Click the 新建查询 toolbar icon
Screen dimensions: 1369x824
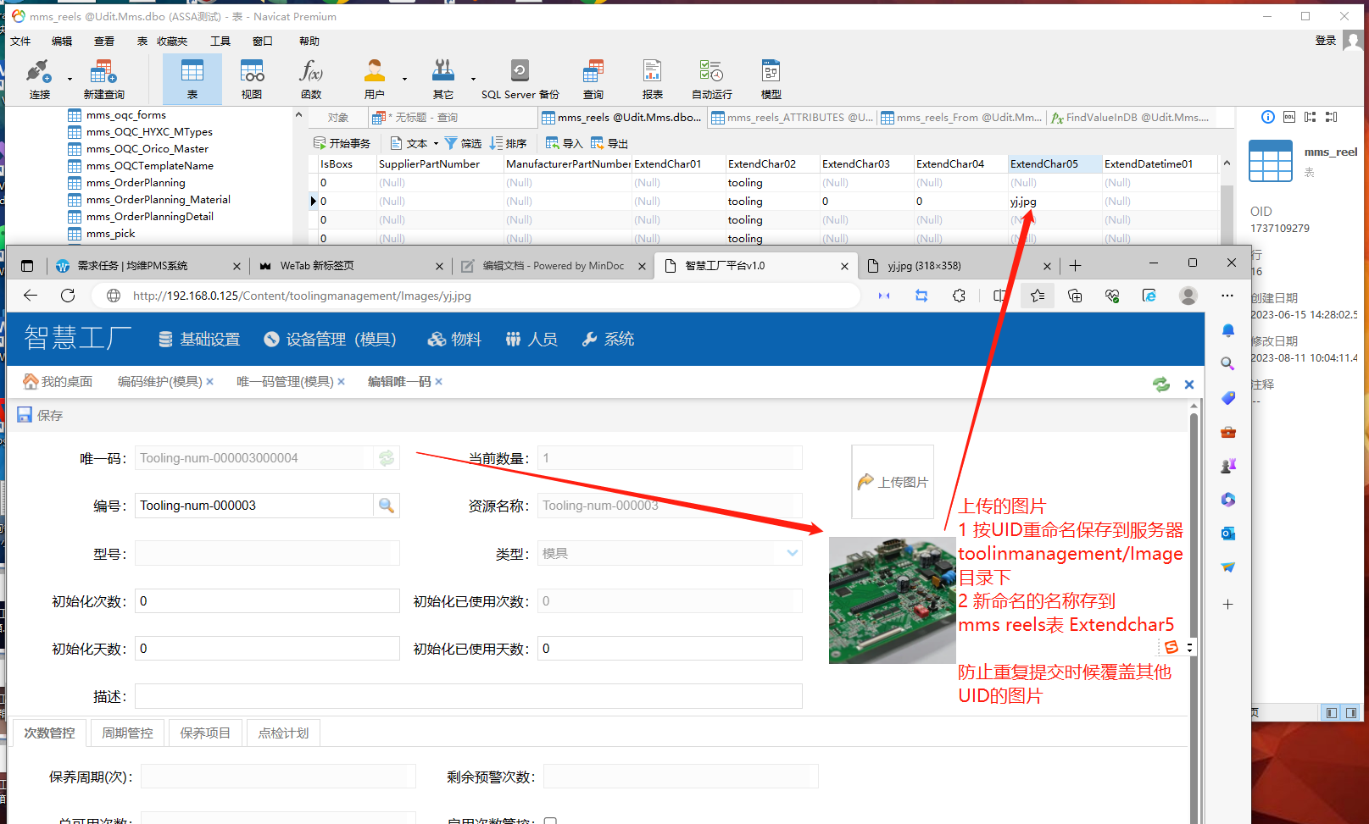coord(103,80)
